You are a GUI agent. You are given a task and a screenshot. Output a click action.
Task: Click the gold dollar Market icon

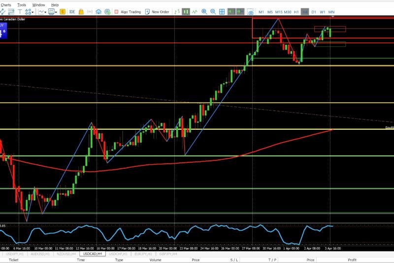click(x=63, y=11)
